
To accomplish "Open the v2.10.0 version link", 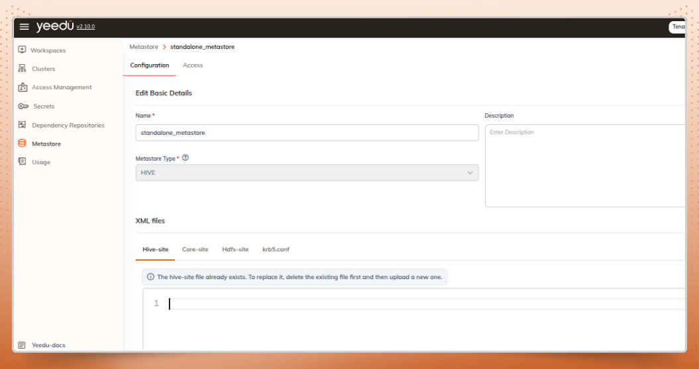I will (x=85, y=26).
